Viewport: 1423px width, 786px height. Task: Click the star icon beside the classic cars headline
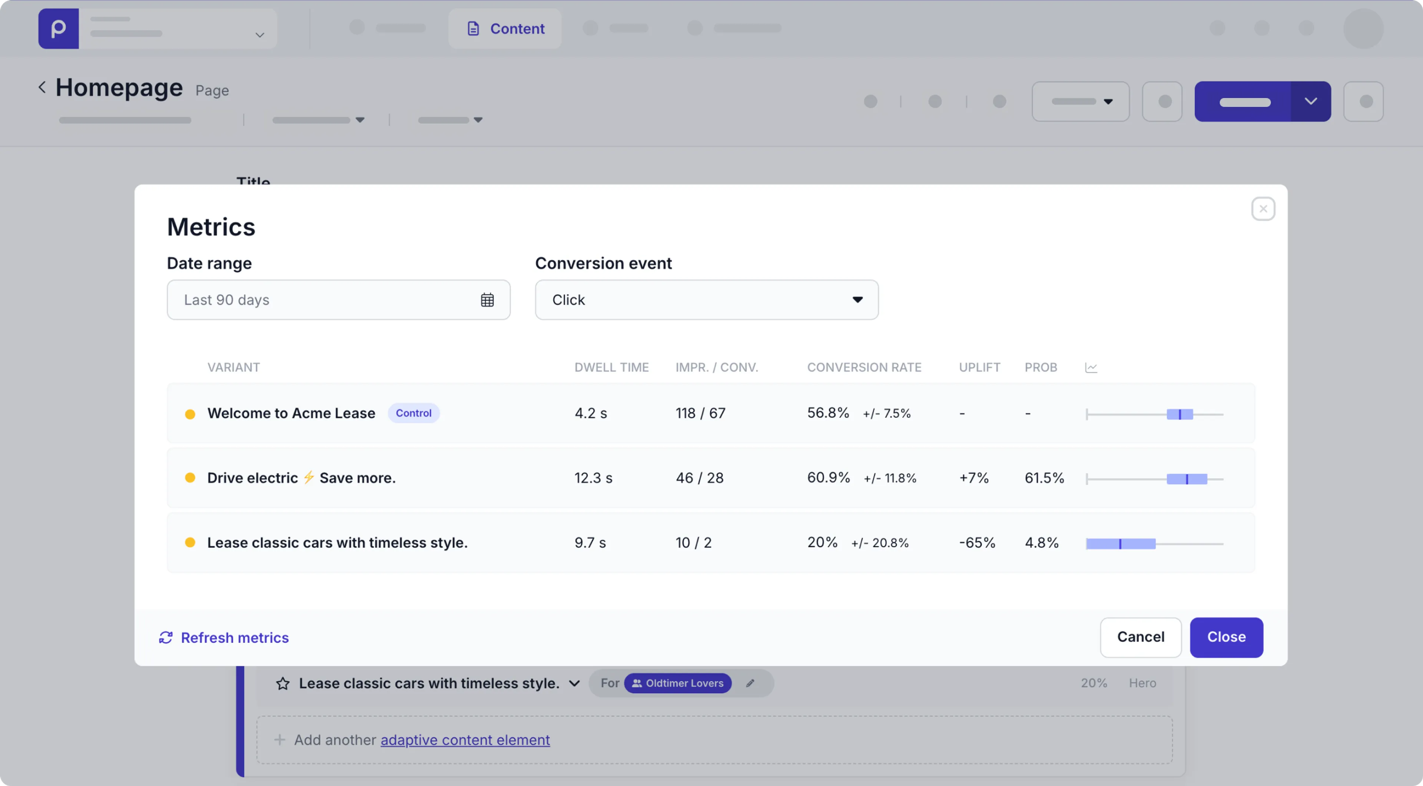click(282, 683)
